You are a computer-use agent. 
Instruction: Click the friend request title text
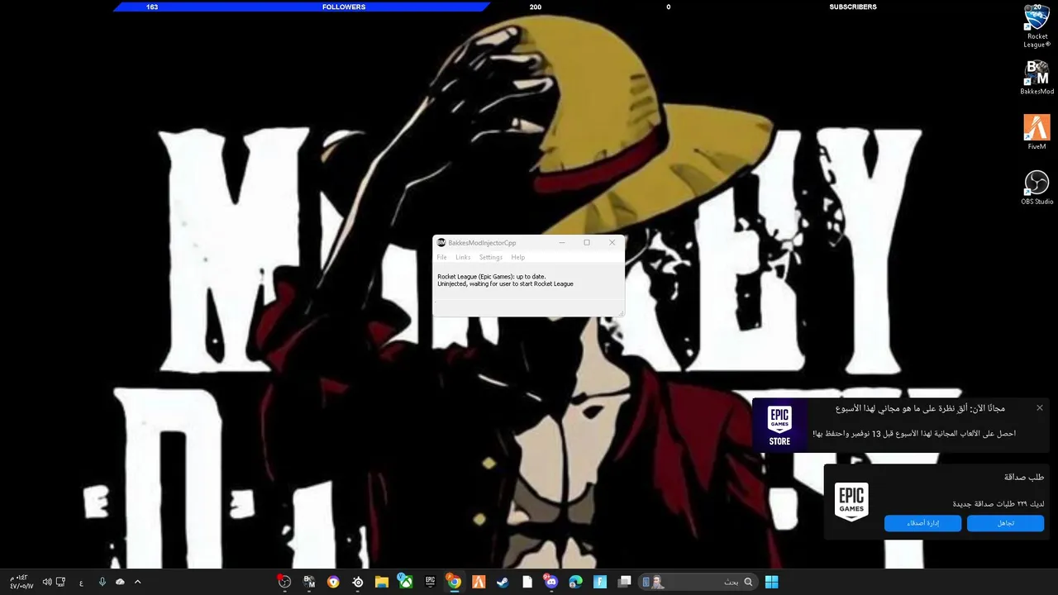point(1023,477)
